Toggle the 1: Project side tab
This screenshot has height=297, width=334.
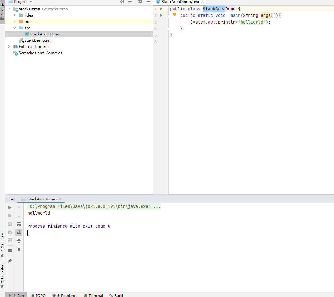[2, 11]
